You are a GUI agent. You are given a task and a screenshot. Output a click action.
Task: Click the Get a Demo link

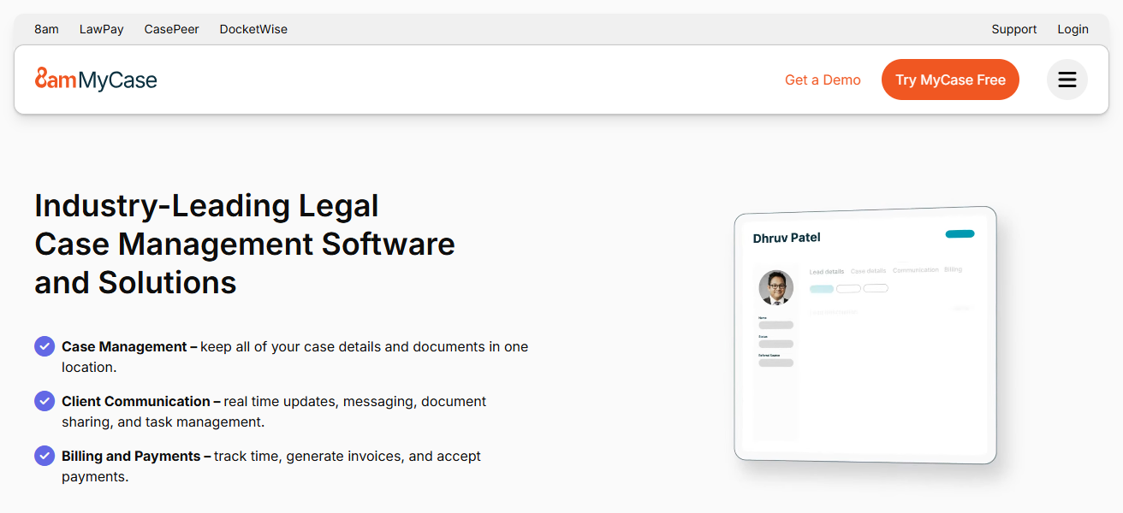[x=823, y=80]
